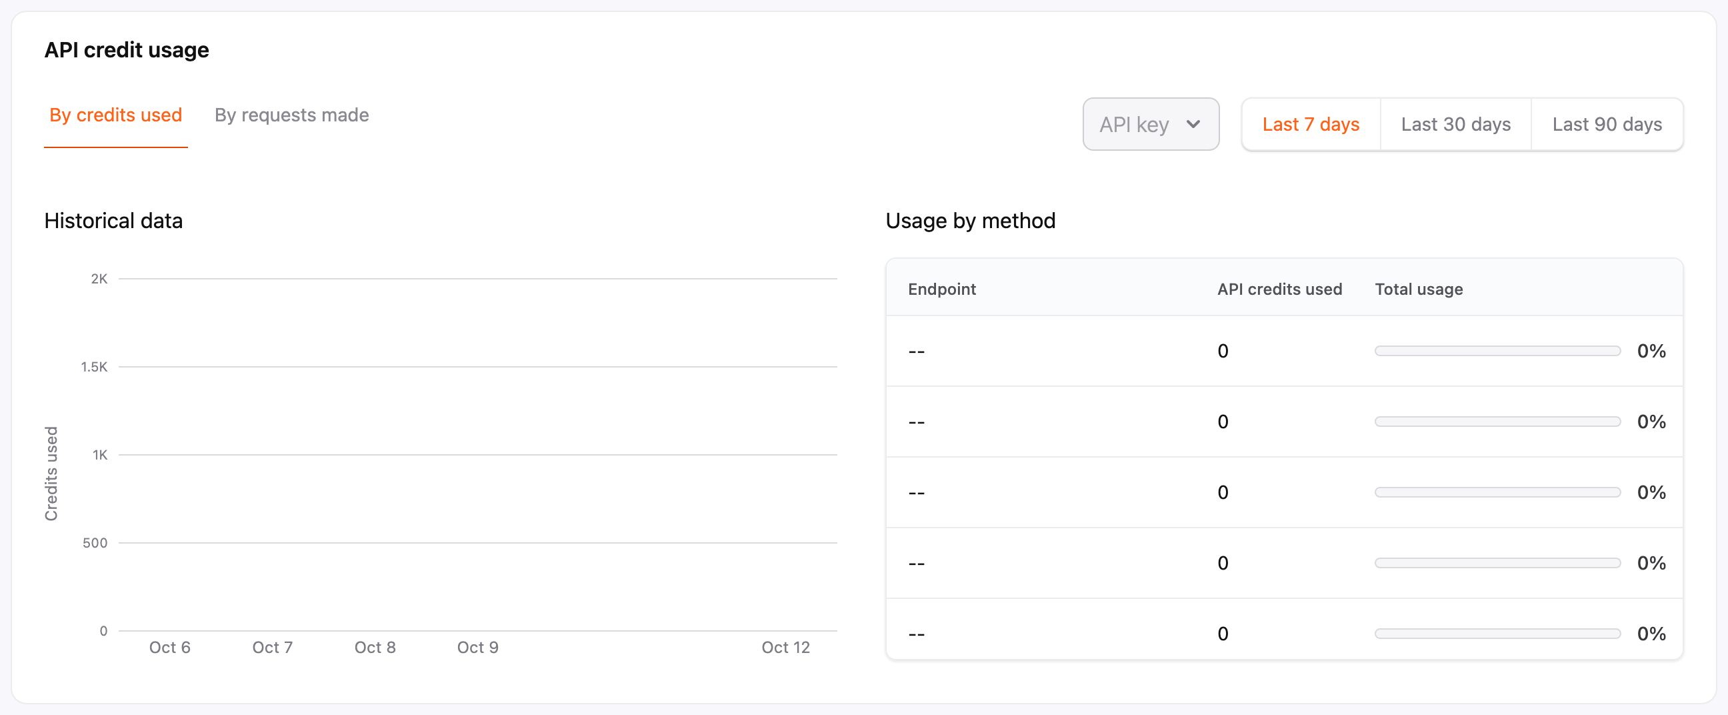Click the 1.5K y-axis label
Image resolution: width=1728 pixels, height=715 pixels.
[94, 367]
